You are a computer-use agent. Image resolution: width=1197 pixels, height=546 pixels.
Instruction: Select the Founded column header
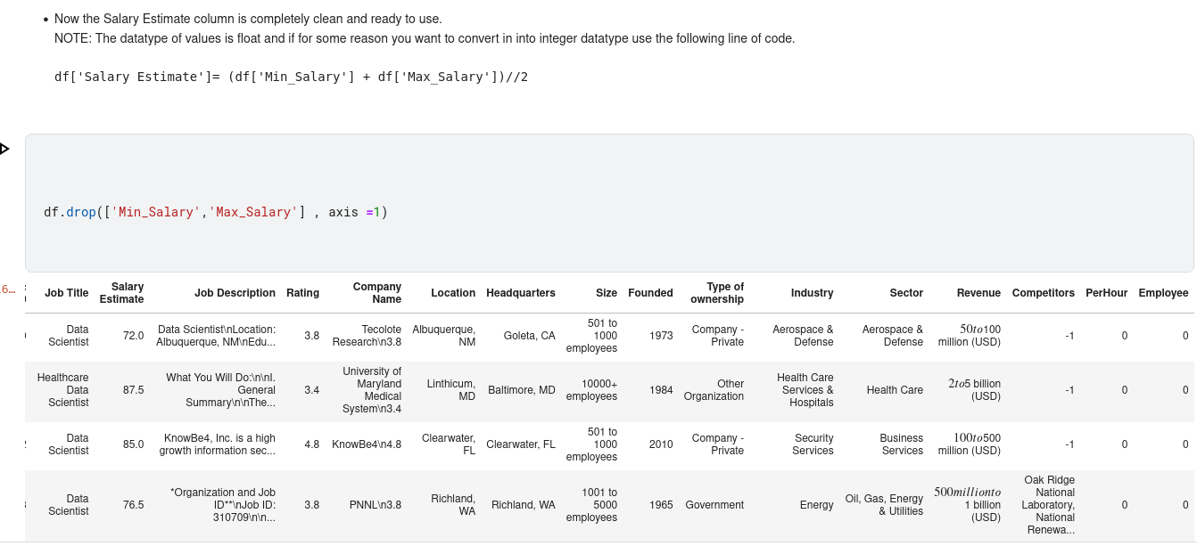pos(650,293)
